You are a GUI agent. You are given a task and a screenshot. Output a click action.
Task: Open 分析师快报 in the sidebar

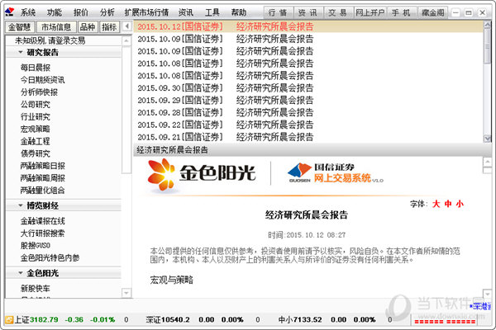[39, 92]
